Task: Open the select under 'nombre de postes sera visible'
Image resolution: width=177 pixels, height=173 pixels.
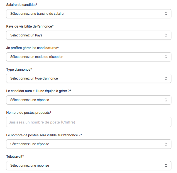Action: coord(89,144)
